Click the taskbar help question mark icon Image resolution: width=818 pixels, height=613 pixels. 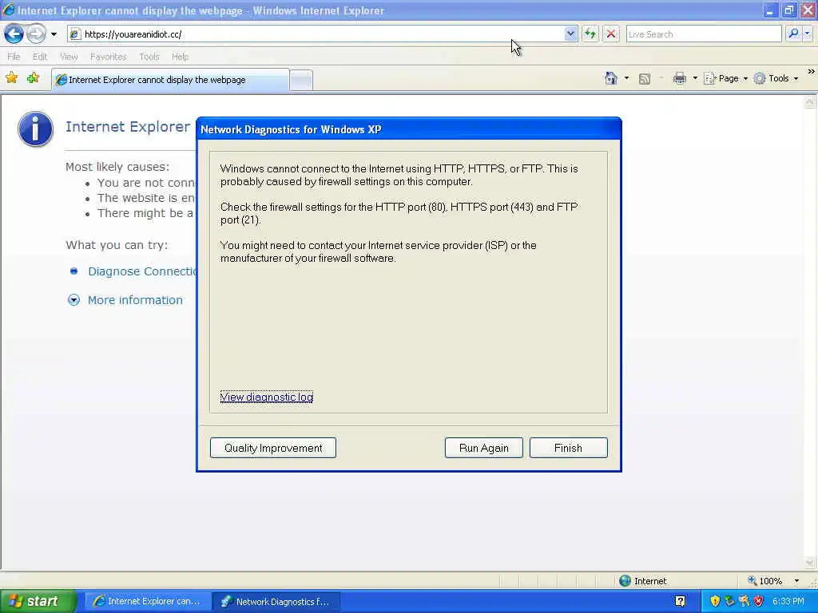pyautogui.click(x=680, y=601)
